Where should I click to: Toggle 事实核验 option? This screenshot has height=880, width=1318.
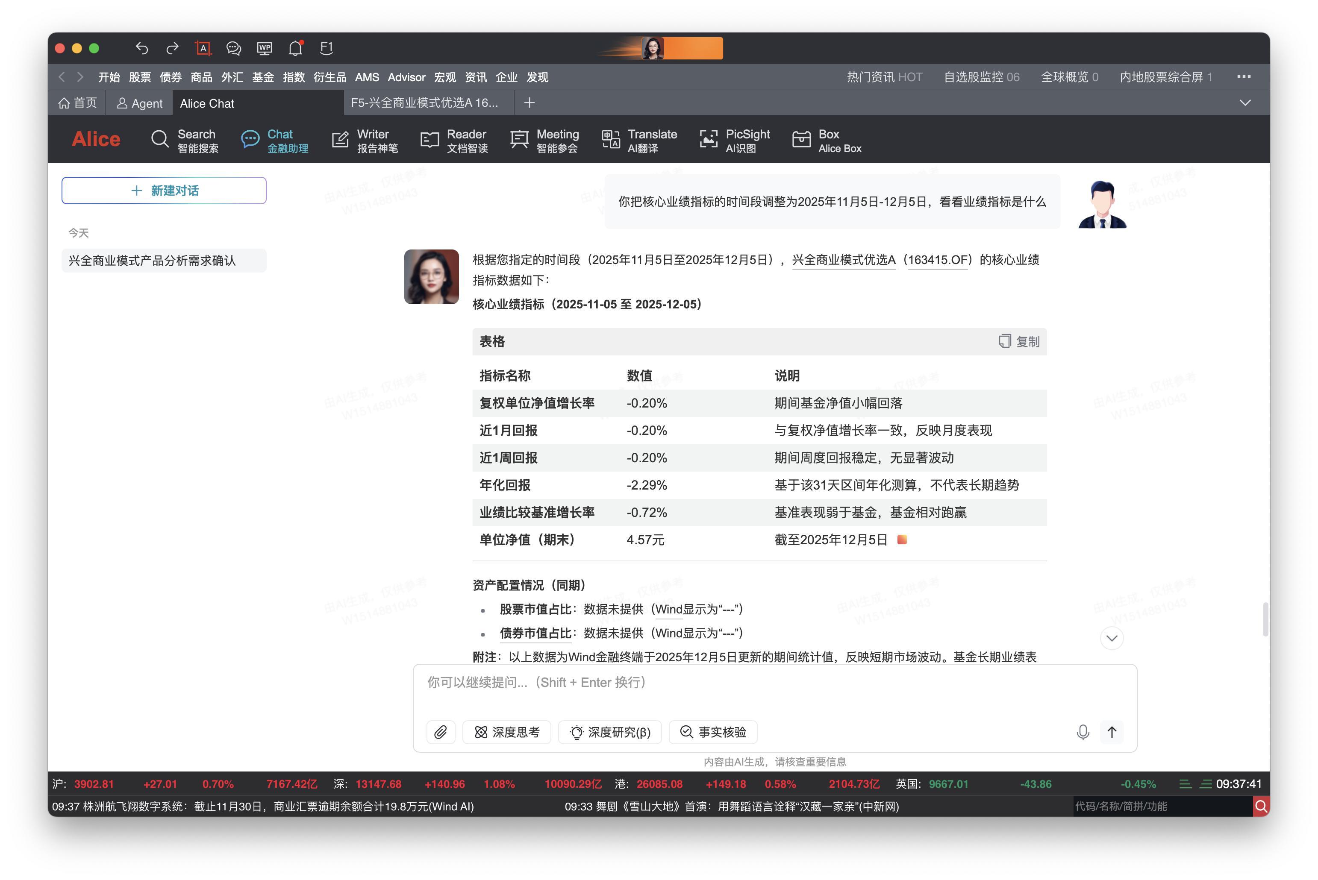pos(713,732)
